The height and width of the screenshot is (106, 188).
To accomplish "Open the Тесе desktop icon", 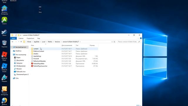I will 40,9.
